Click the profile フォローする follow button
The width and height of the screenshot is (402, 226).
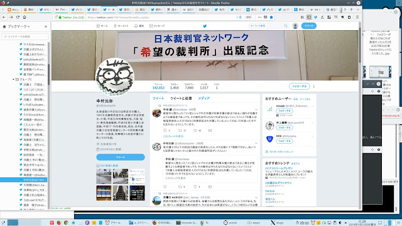click(299, 87)
